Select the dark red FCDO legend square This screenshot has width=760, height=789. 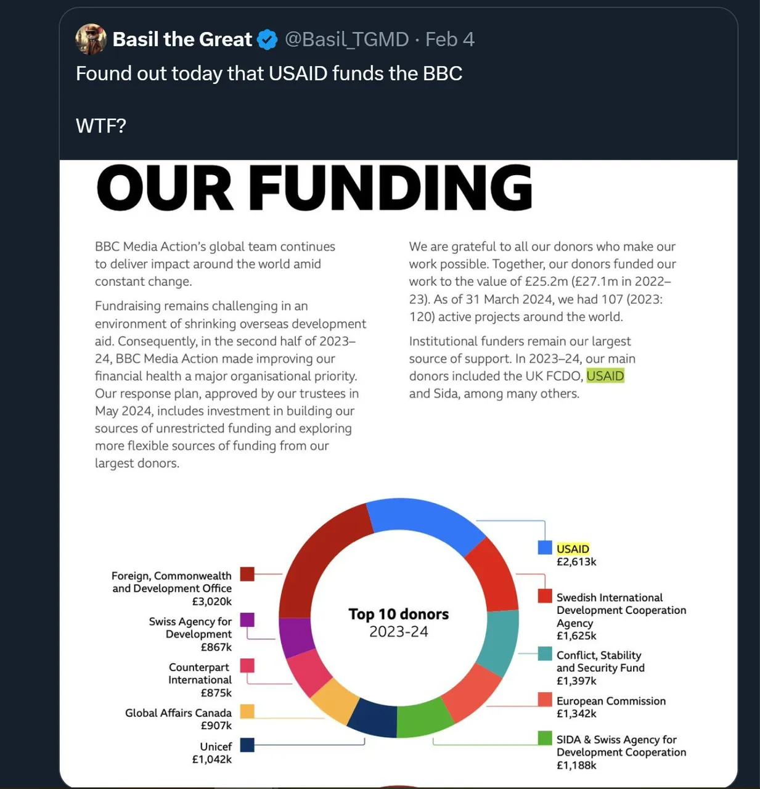click(247, 574)
